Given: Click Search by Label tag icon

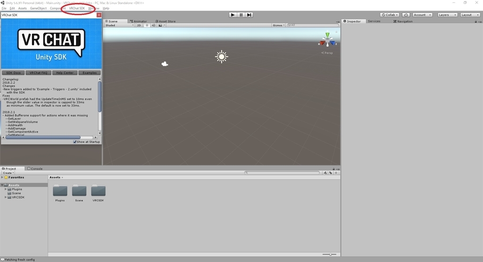Looking at the screenshot, I should tap(331, 173).
